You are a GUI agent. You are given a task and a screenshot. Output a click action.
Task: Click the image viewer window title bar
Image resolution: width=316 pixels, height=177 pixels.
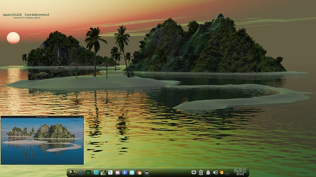coord(42,117)
